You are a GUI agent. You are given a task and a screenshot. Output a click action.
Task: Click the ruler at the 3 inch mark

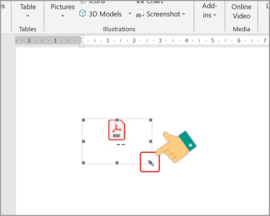[x=160, y=41]
